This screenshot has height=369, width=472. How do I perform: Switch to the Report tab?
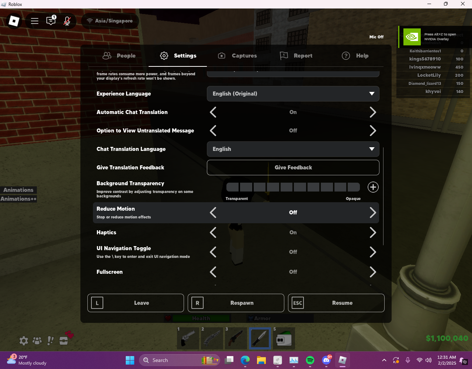coord(296,56)
